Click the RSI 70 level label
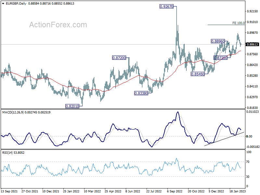The height and width of the screenshot is (195, 260). (x=248, y=162)
